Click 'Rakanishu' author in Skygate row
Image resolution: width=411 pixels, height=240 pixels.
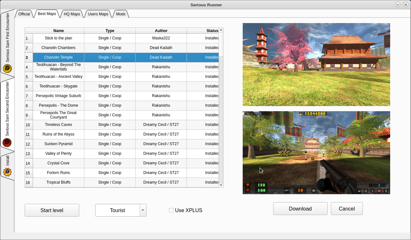point(161,86)
